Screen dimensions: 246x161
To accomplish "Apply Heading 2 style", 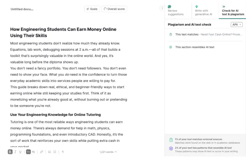I will 33,152.
